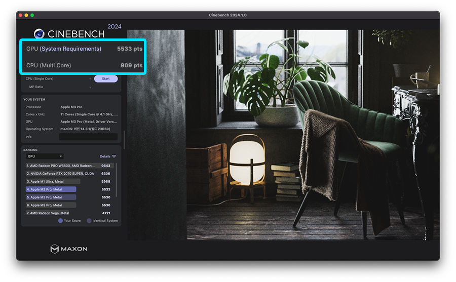The width and height of the screenshot is (456, 282).
Task: Click the Operating System macOS value
Action: [x=85, y=129]
